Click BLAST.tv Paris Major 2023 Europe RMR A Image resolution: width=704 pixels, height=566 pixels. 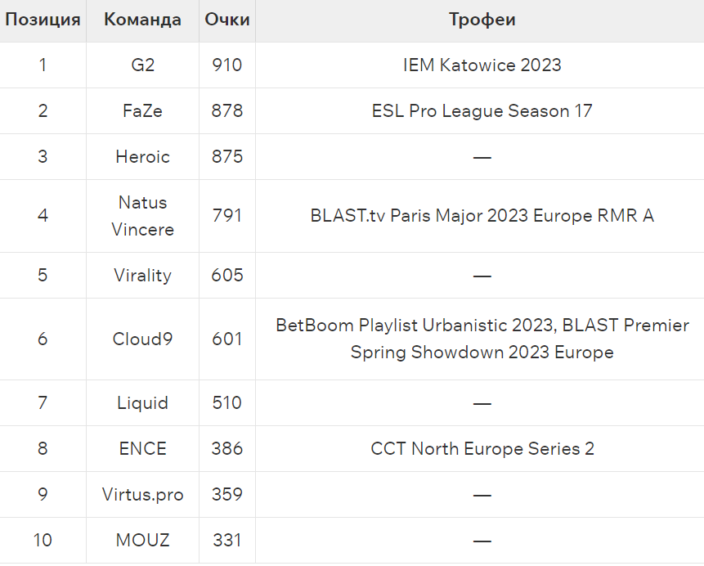(482, 216)
